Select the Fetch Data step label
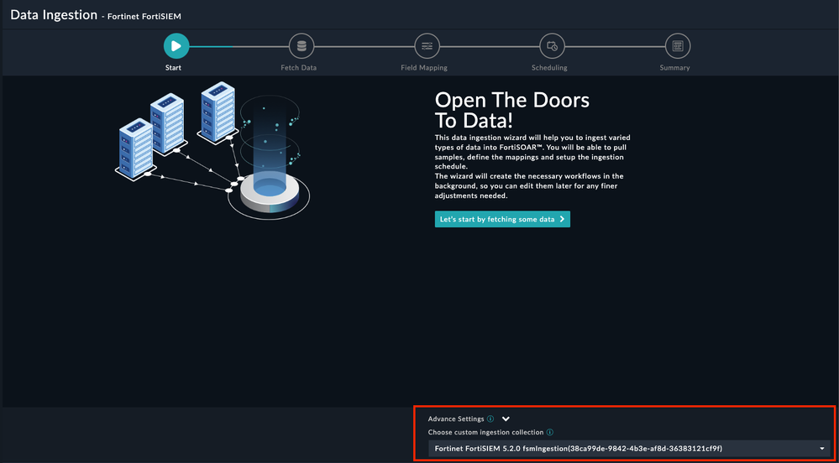Viewport: 839px width, 463px height. [x=299, y=68]
